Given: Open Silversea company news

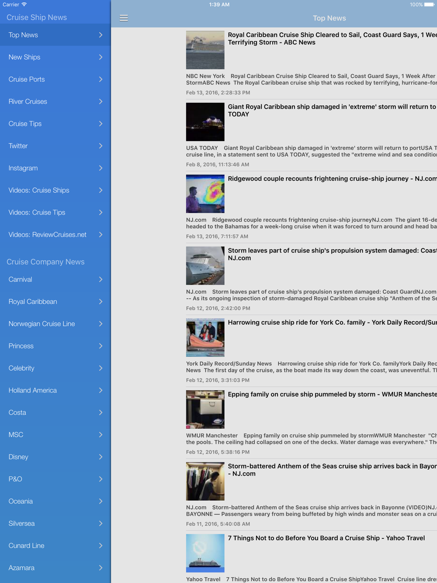Looking at the screenshot, I should click(55, 524).
